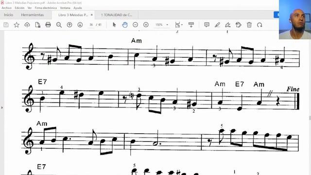Viewport: 311px width, 175px height.
Task: Switch to the Herramientas tab
Action: point(33,15)
